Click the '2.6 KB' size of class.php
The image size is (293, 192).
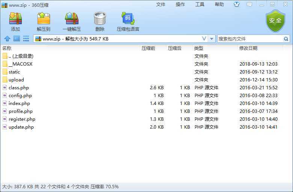(x=157, y=88)
